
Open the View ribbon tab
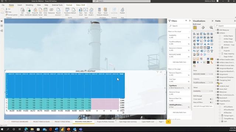click(x=39, y=5)
